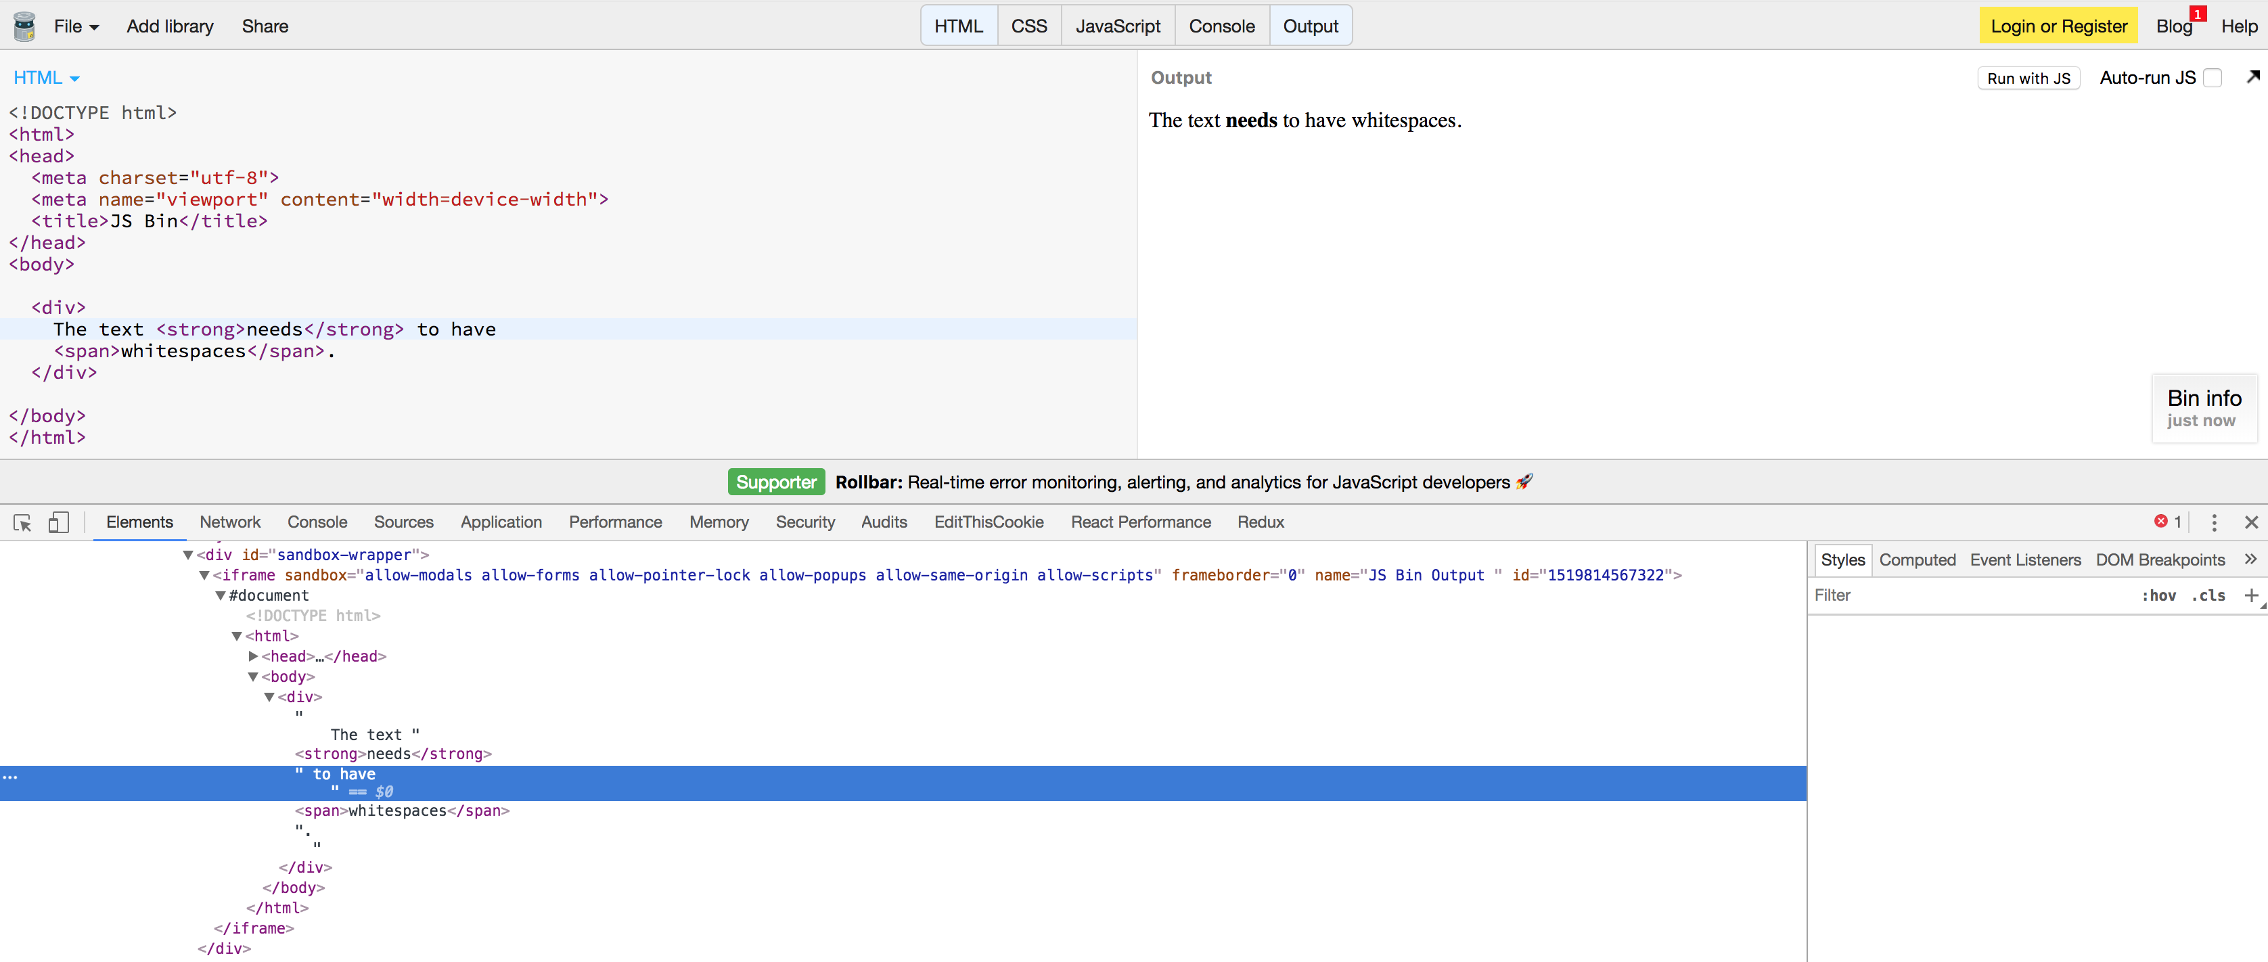Viewport: 2268px width, 962px height.
Task: Click the Run with JS button
Action: click(x=2028, y=77)
